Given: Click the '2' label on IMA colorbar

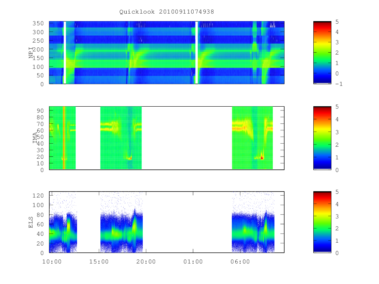Looking at the screenshot, I should 337,145.
